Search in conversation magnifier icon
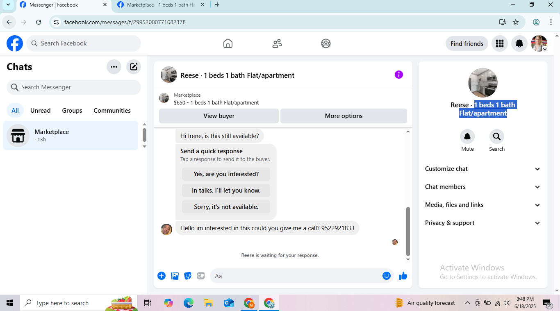Image resolution: width=560 pixels, height=311 pixels. point(497,136)
